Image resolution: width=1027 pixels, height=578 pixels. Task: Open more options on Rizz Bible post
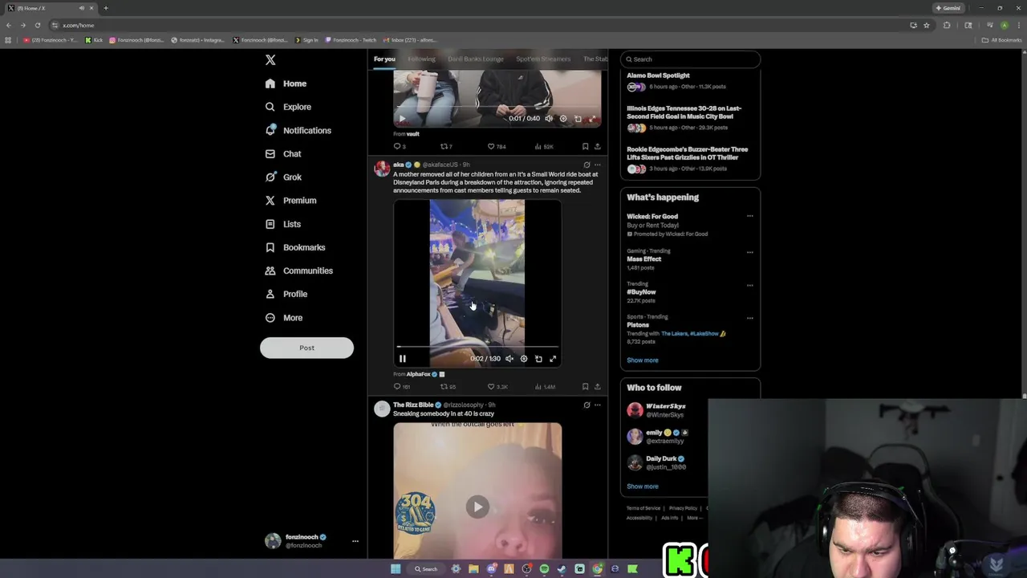click(x=597, y=405)
